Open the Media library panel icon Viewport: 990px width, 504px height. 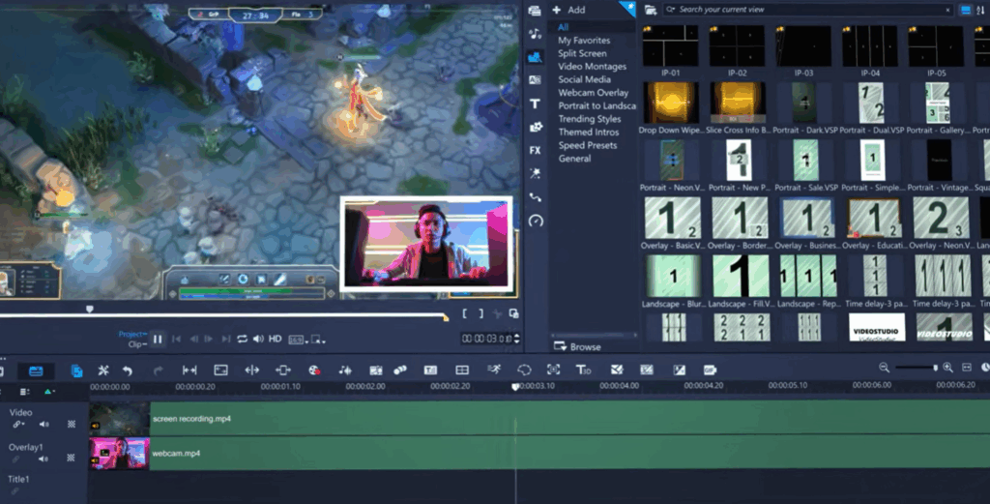click(535, 11)
